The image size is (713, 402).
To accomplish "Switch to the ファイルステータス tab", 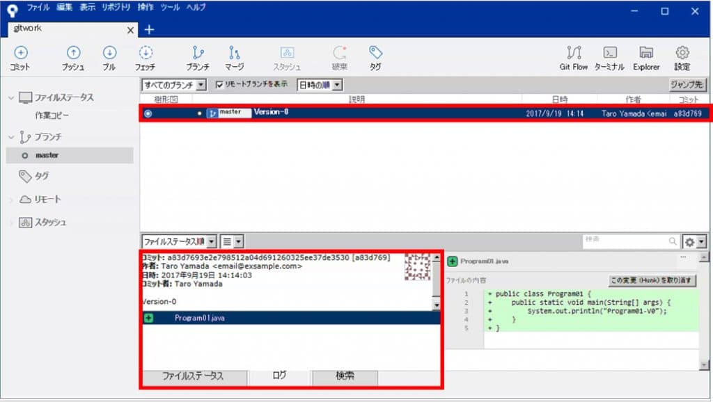I will click(x=193, y=378).
